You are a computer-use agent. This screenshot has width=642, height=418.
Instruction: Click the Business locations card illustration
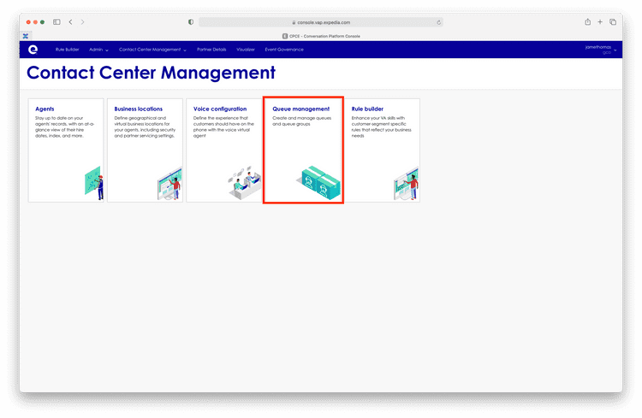click(x=169, y=183)
